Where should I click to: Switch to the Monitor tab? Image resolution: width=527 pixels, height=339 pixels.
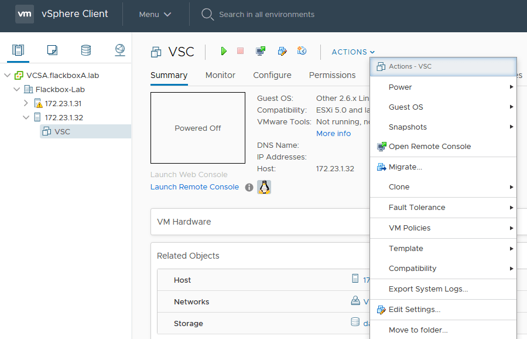pyautogui.click(x=220, y=75)
